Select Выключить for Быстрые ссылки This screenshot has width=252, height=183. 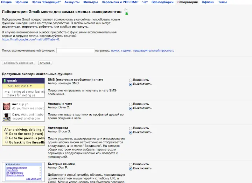(x=131, y=169)
